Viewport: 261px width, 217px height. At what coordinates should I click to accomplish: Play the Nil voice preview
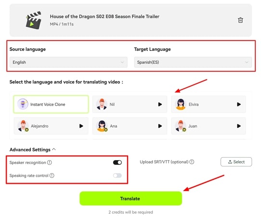pos(160,104)
